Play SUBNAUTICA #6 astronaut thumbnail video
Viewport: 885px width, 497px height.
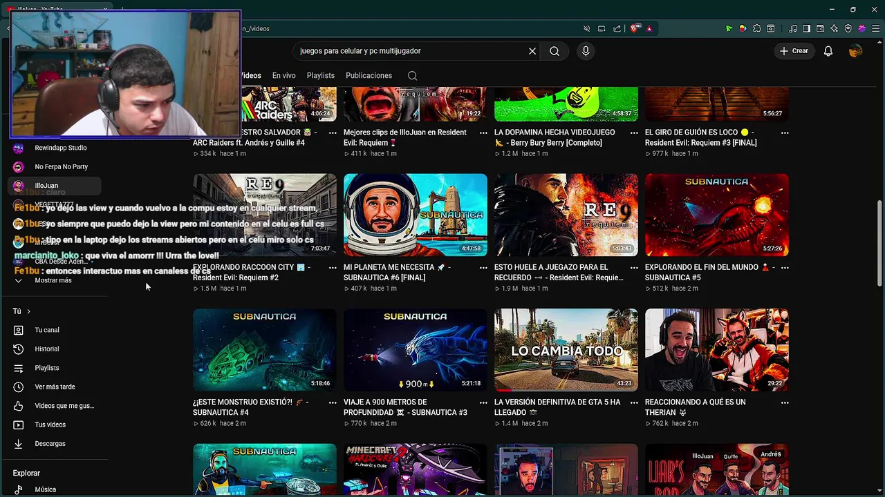[416, 215]
